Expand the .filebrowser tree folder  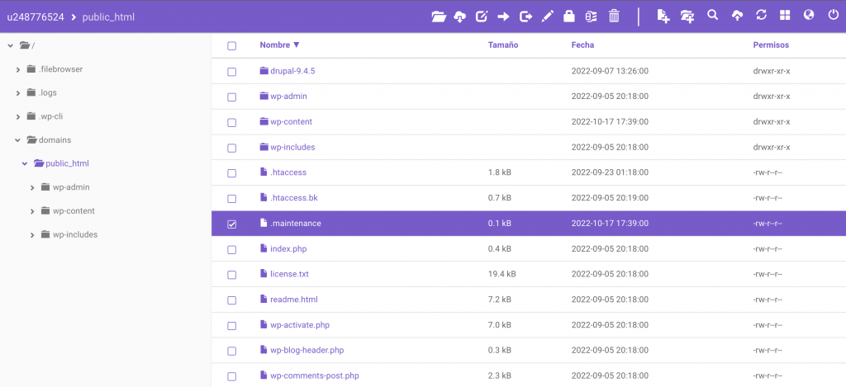(x=18, y=69)
